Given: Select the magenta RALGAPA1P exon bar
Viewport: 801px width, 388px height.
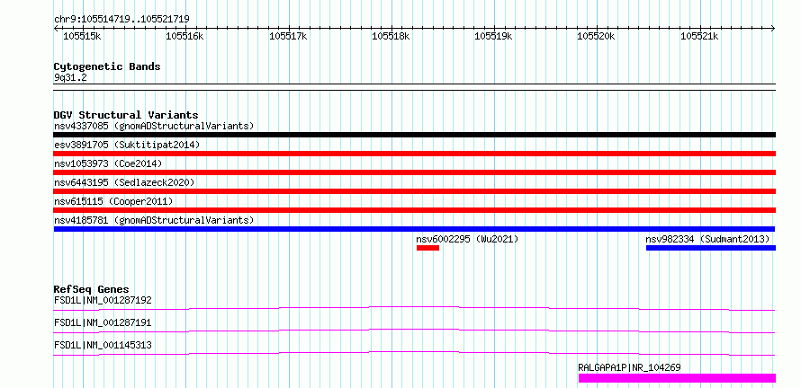Looking at the screenshot, I should [677, 378].
